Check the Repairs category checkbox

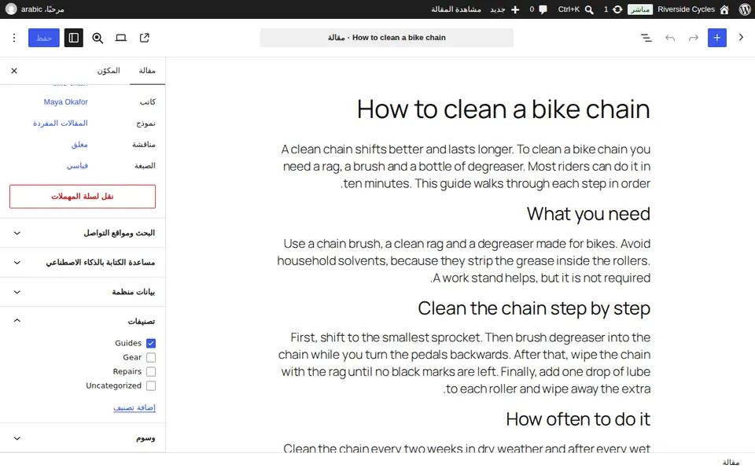click(x=151, y=372)
